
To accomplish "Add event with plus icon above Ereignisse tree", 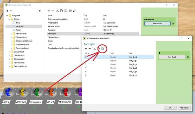I will pyautogui.click(x=7, y=11).
